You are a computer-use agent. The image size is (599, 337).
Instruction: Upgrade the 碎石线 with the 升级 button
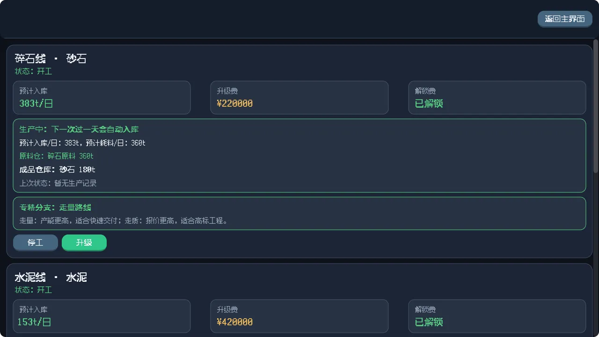coord(84,242)
